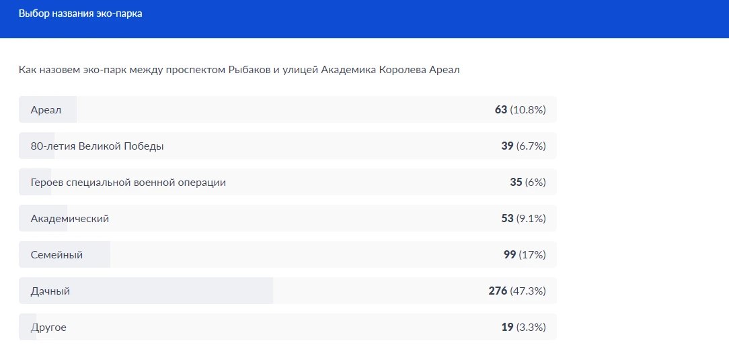The image size is (729, 353).
Task: Click the empty bar area of Семейный row
Action: tap(303, 254)
